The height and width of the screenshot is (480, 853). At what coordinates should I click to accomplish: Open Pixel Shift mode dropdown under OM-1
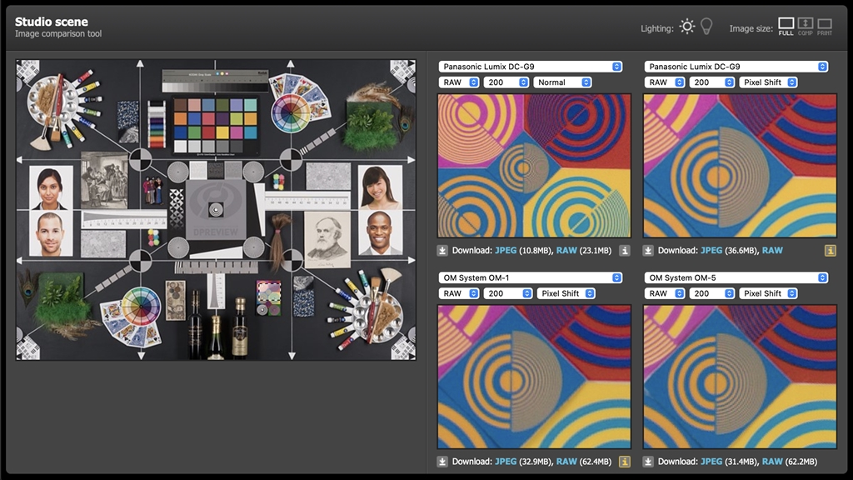click(x=566, y=293)
